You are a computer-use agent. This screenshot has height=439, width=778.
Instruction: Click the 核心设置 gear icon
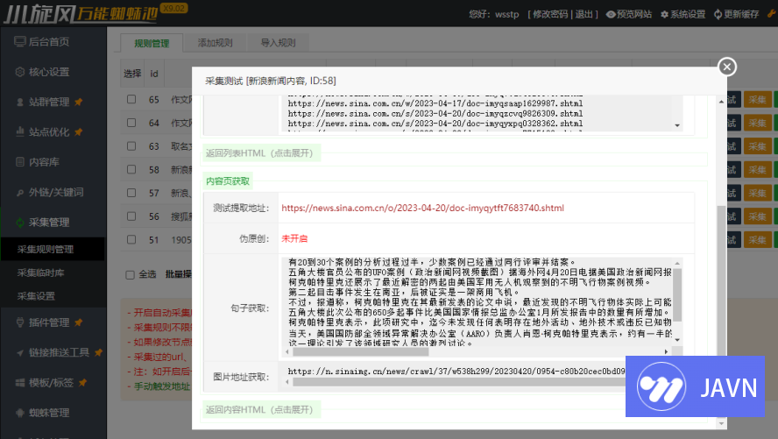click(20, 72)
